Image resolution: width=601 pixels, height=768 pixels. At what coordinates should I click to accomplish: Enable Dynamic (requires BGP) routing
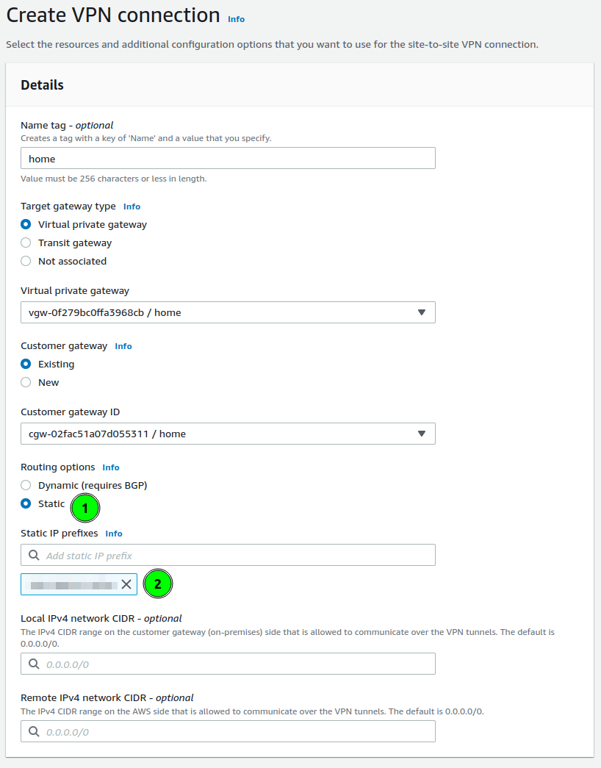[x=26, y=486]
